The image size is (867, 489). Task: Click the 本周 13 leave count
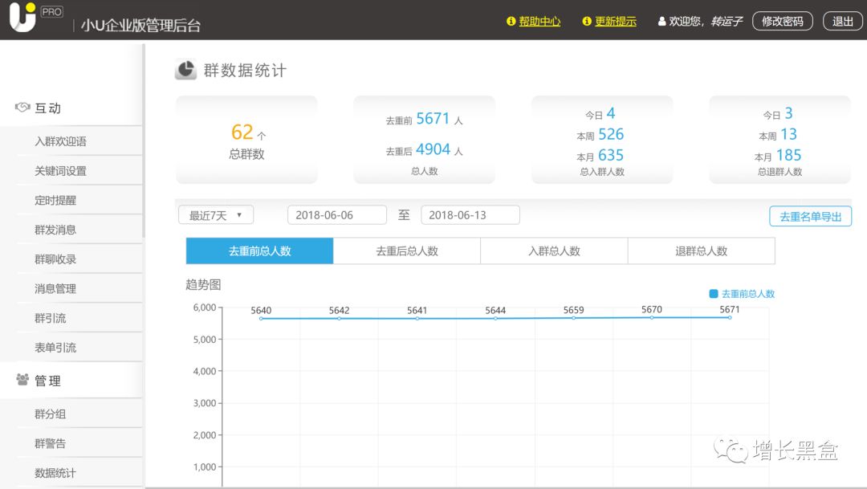(788, 134)
